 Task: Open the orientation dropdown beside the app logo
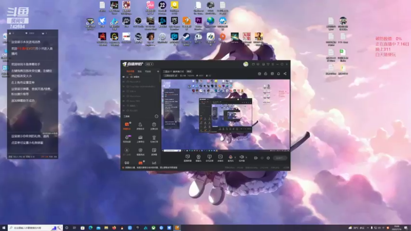[150, 64]
